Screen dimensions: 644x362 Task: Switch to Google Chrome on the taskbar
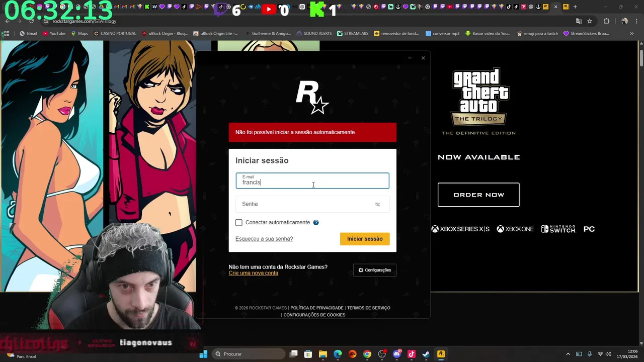tap(367, 354)
